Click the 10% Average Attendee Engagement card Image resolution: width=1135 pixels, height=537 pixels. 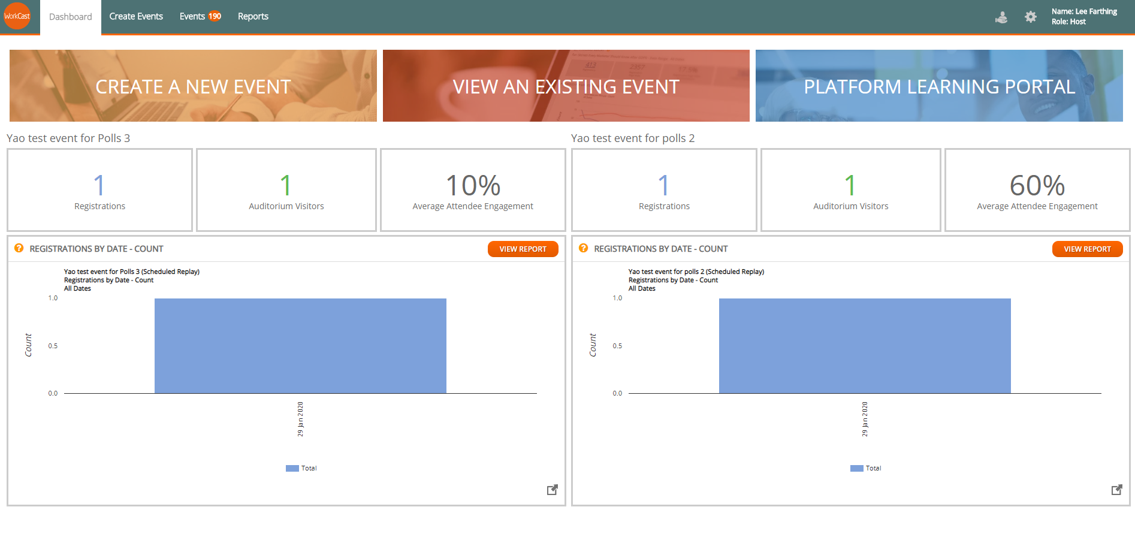click(x=473, y=190)
